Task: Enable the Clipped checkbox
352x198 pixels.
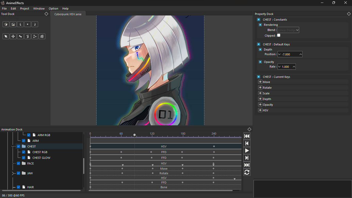Action: (279, 35)
